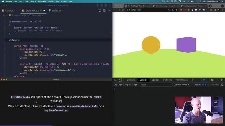Open the Apple menu

tap(3, 1)
